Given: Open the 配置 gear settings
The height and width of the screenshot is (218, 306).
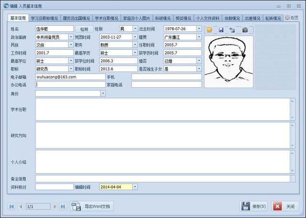Looking at the screenshot, I should 292,18.
